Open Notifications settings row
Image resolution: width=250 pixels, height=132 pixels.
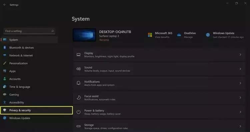coord(159,83)
